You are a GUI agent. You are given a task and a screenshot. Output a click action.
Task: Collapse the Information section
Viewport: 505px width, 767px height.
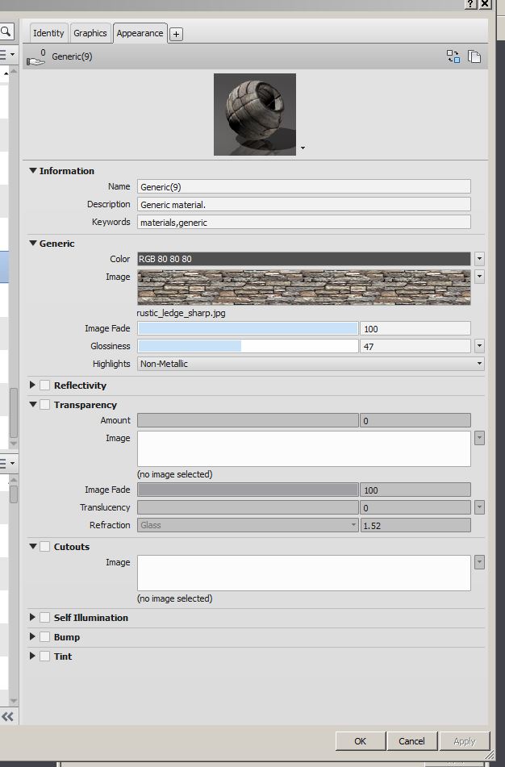pyautogui.click(x=33, y=171)
